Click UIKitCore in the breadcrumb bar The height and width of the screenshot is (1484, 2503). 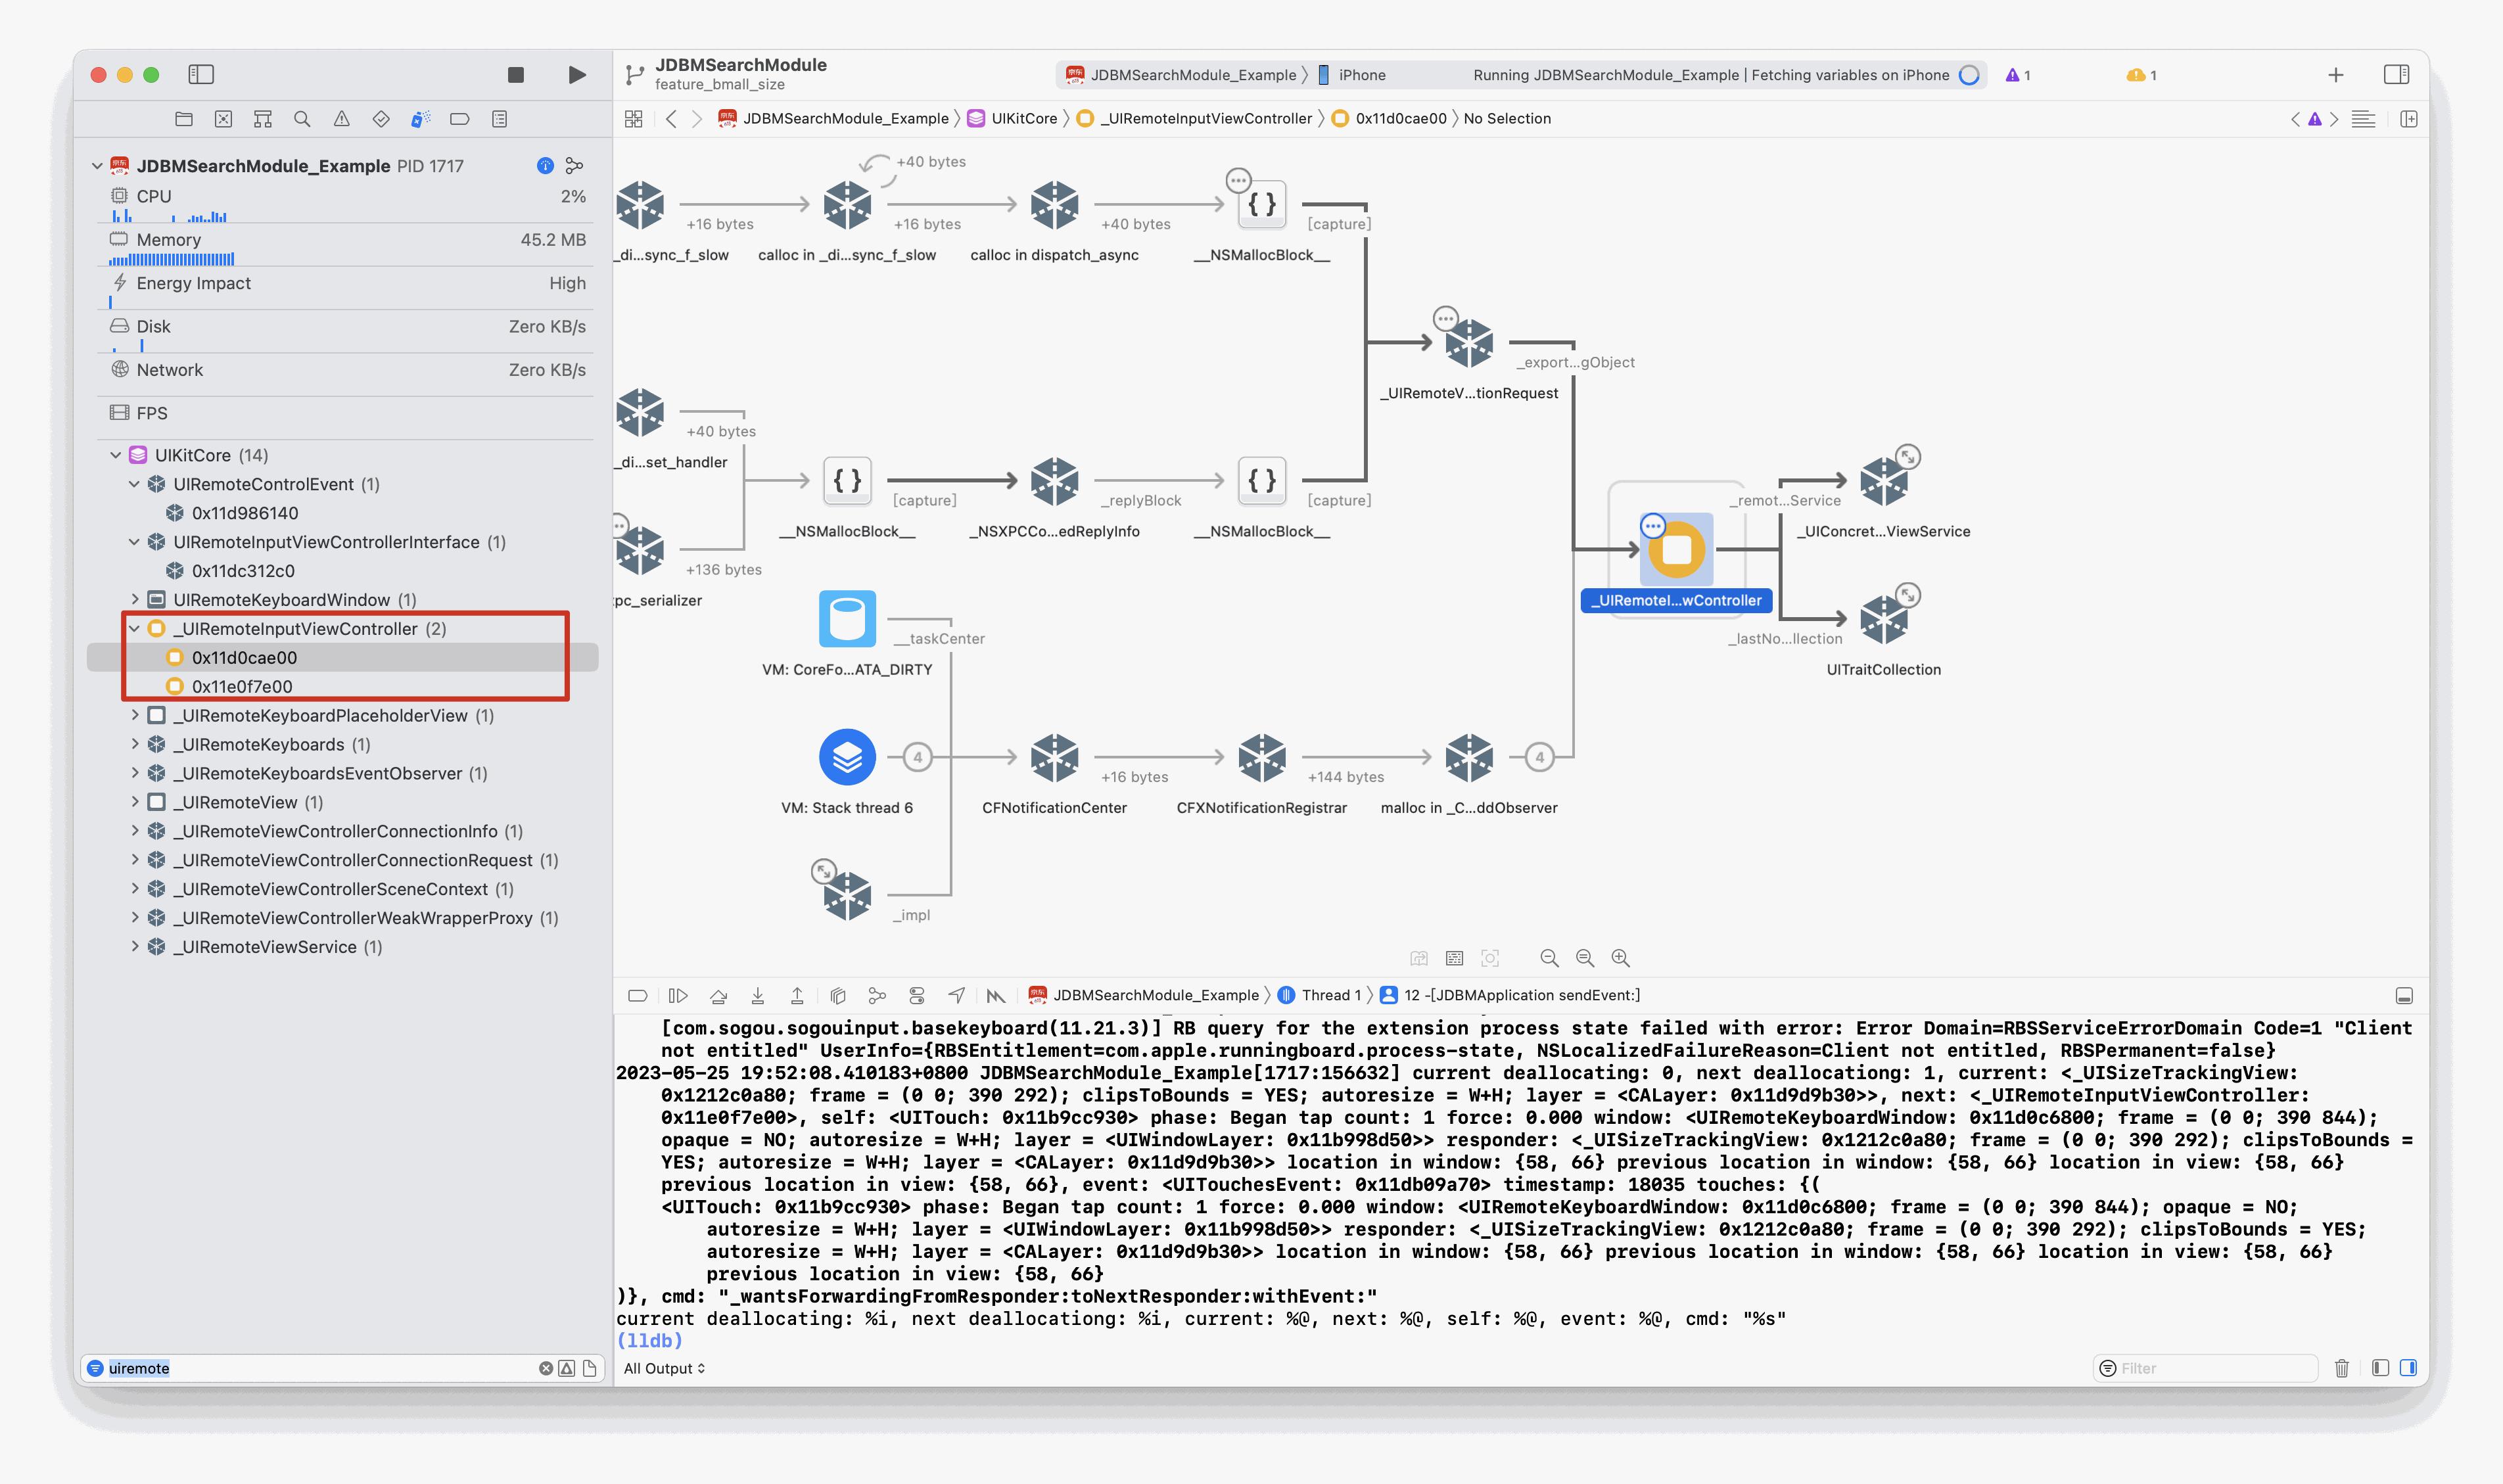coord(1023,119)
